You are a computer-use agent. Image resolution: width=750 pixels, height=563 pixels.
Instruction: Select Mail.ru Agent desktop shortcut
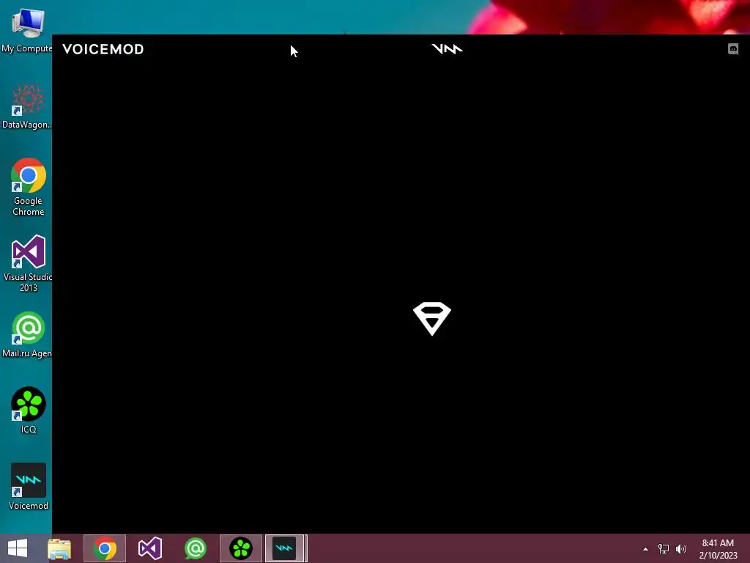[x=27, y=334]
